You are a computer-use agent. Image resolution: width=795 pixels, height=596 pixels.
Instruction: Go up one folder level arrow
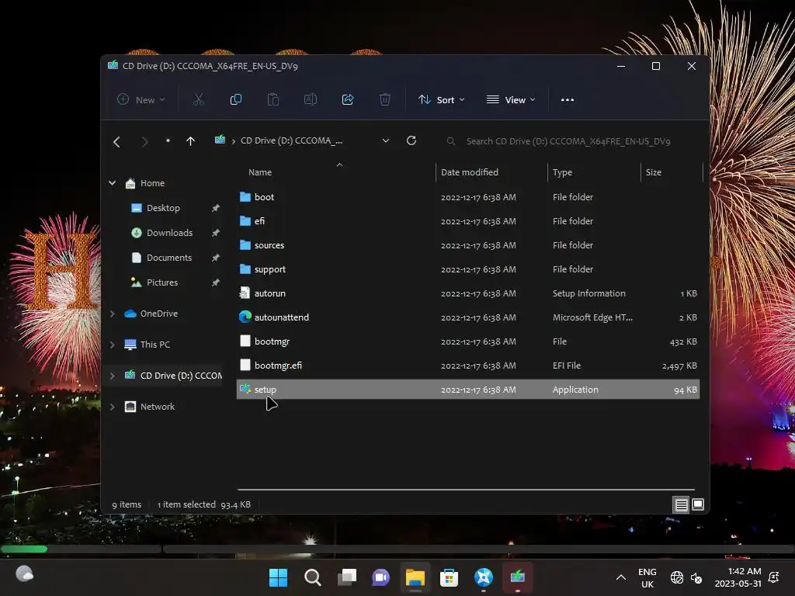pos(191,141)
